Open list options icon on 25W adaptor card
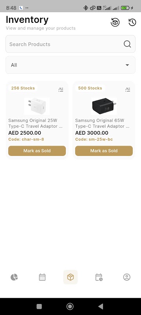The width and height of the screenshot is (141, 315). click(61, 90)
